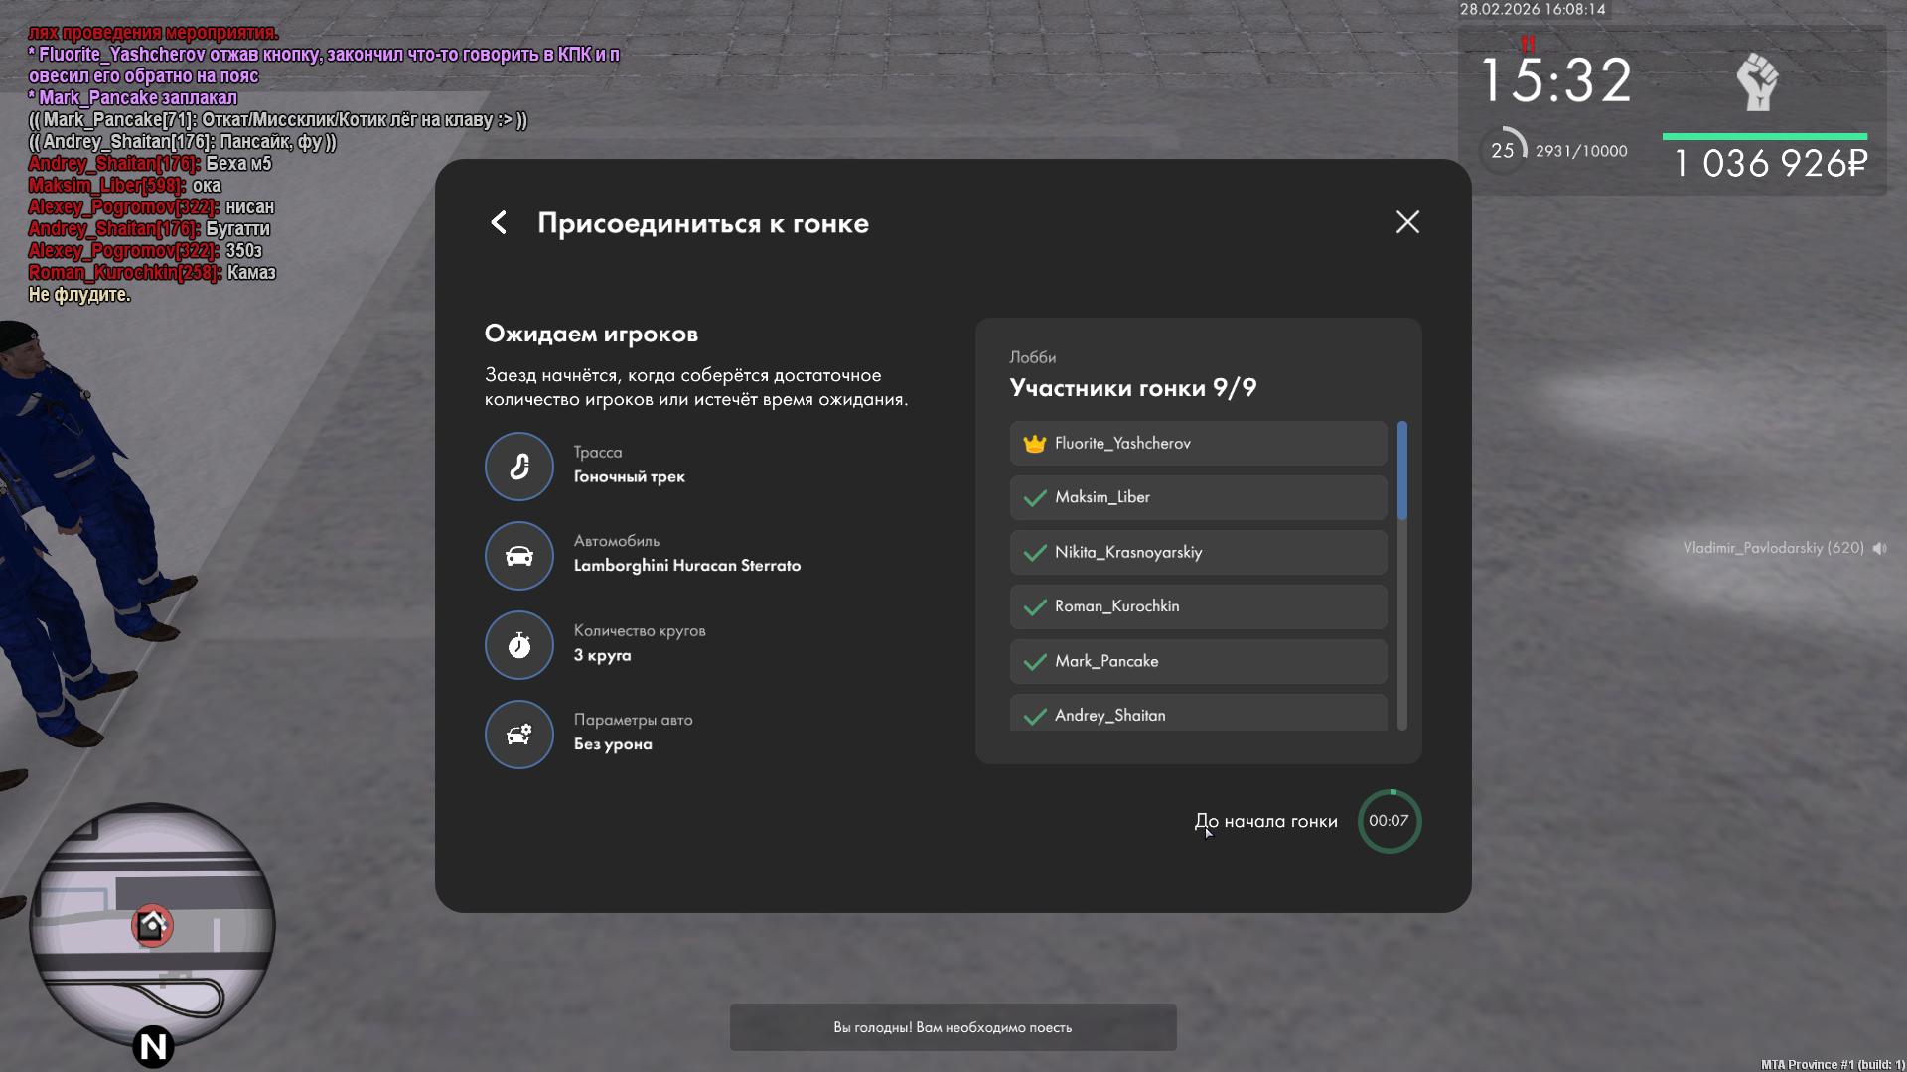Click the speaker icon next to Vladimir_Pavlodarskiy
The image size is (1907, 1072).
(1879, 548)
